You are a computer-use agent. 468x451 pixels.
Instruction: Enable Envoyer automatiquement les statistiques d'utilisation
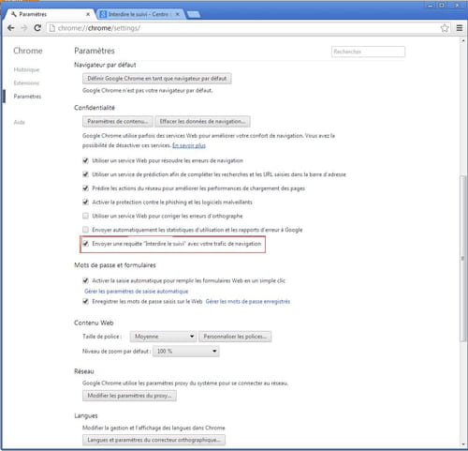coord(85,230)
